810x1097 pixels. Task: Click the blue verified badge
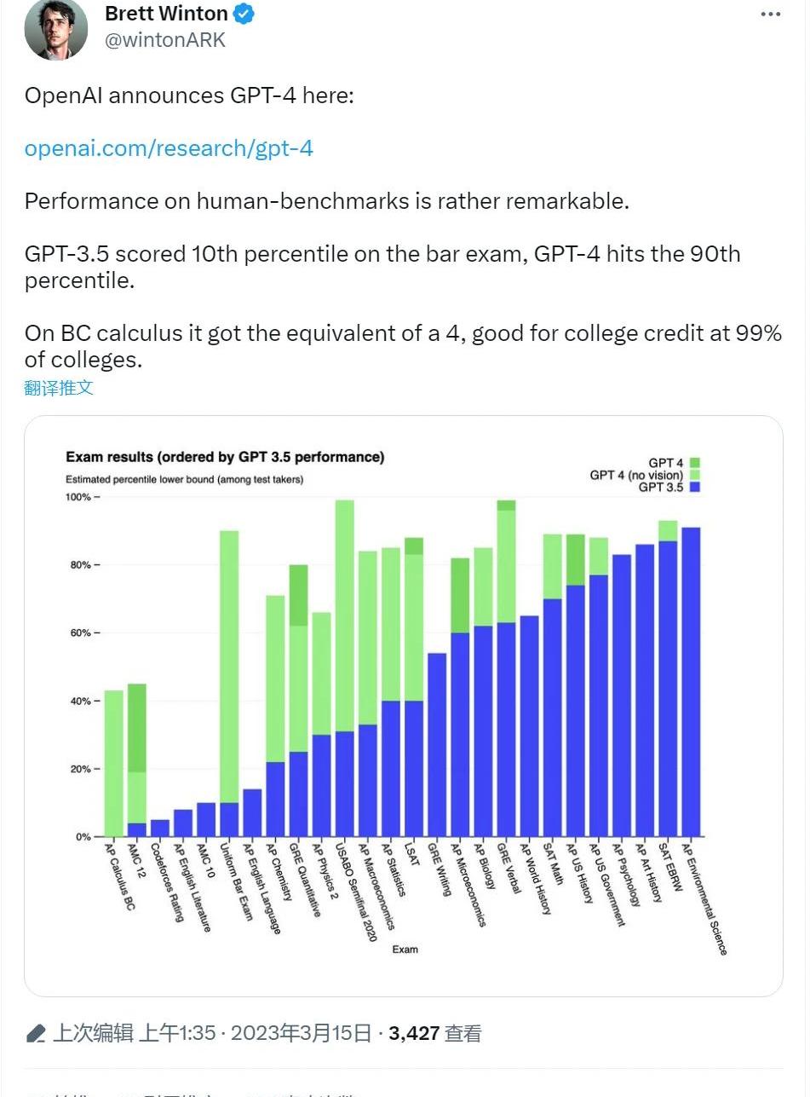(x=244, y=14)
